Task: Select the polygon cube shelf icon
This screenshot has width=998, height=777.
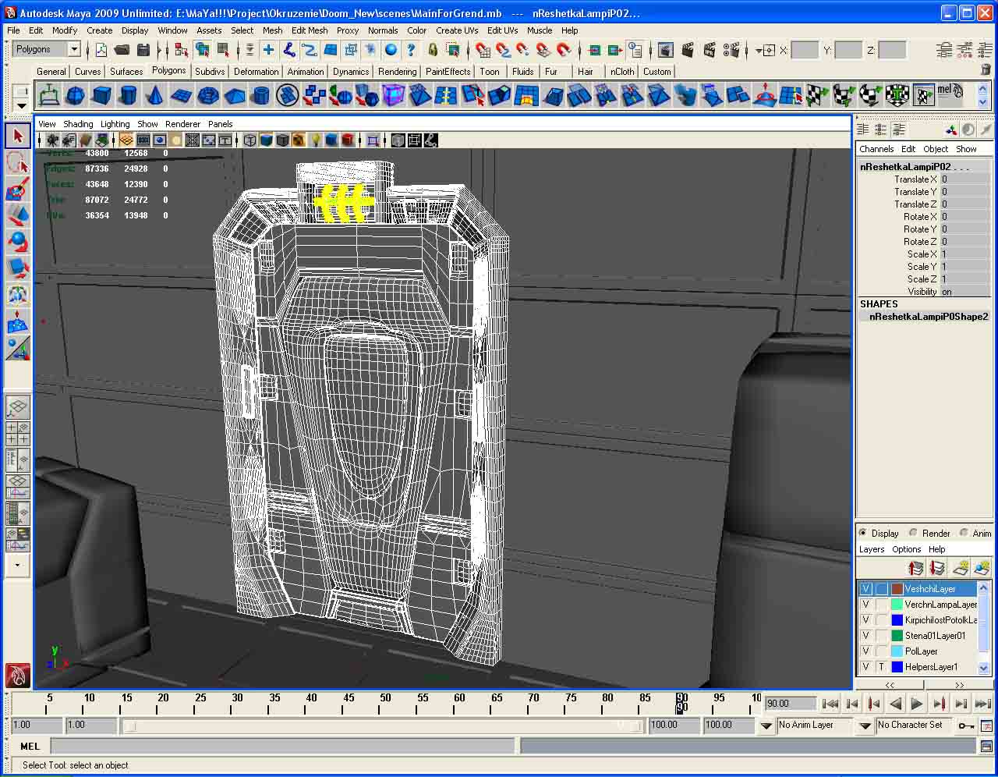Action: point(101,96)
